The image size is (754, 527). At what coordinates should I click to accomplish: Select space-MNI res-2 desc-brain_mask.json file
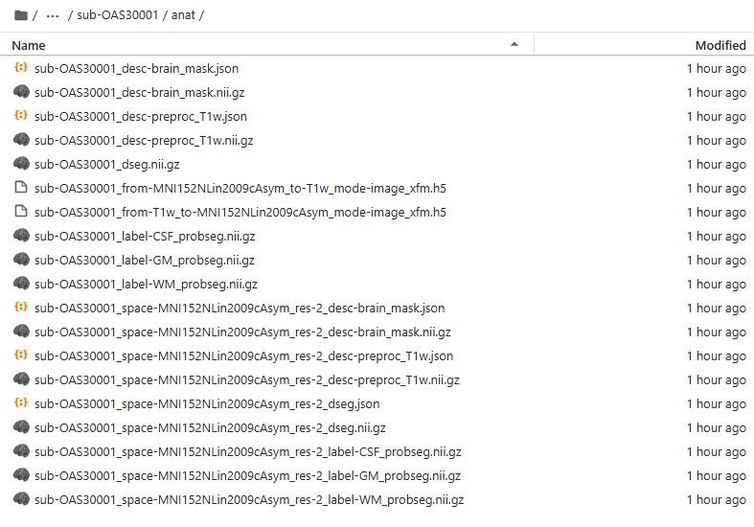[239, 309]
